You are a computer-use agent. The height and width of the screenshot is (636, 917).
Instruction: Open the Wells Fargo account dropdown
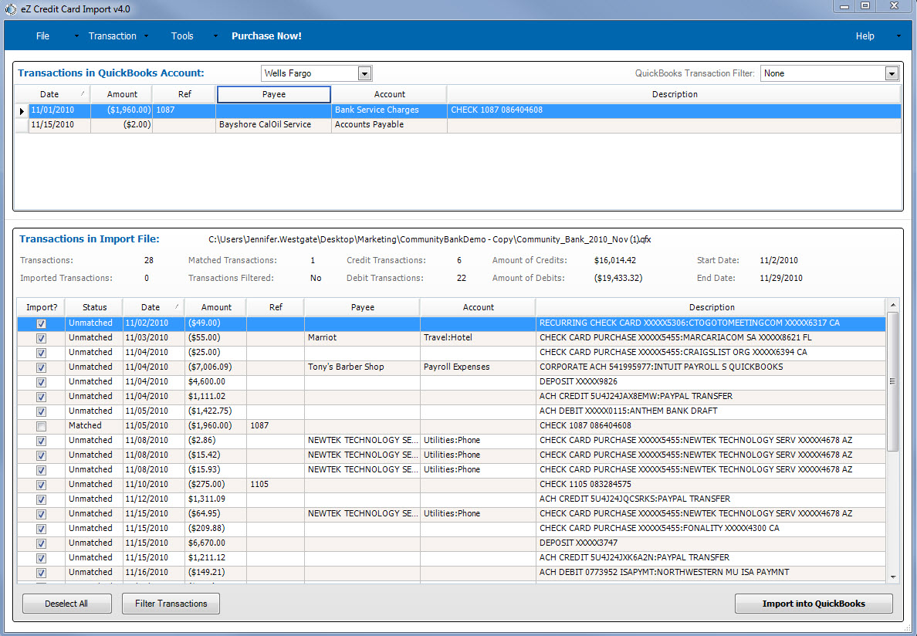point(365,73)
